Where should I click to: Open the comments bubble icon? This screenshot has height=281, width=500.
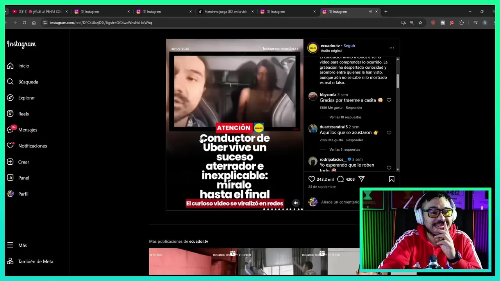341,179
